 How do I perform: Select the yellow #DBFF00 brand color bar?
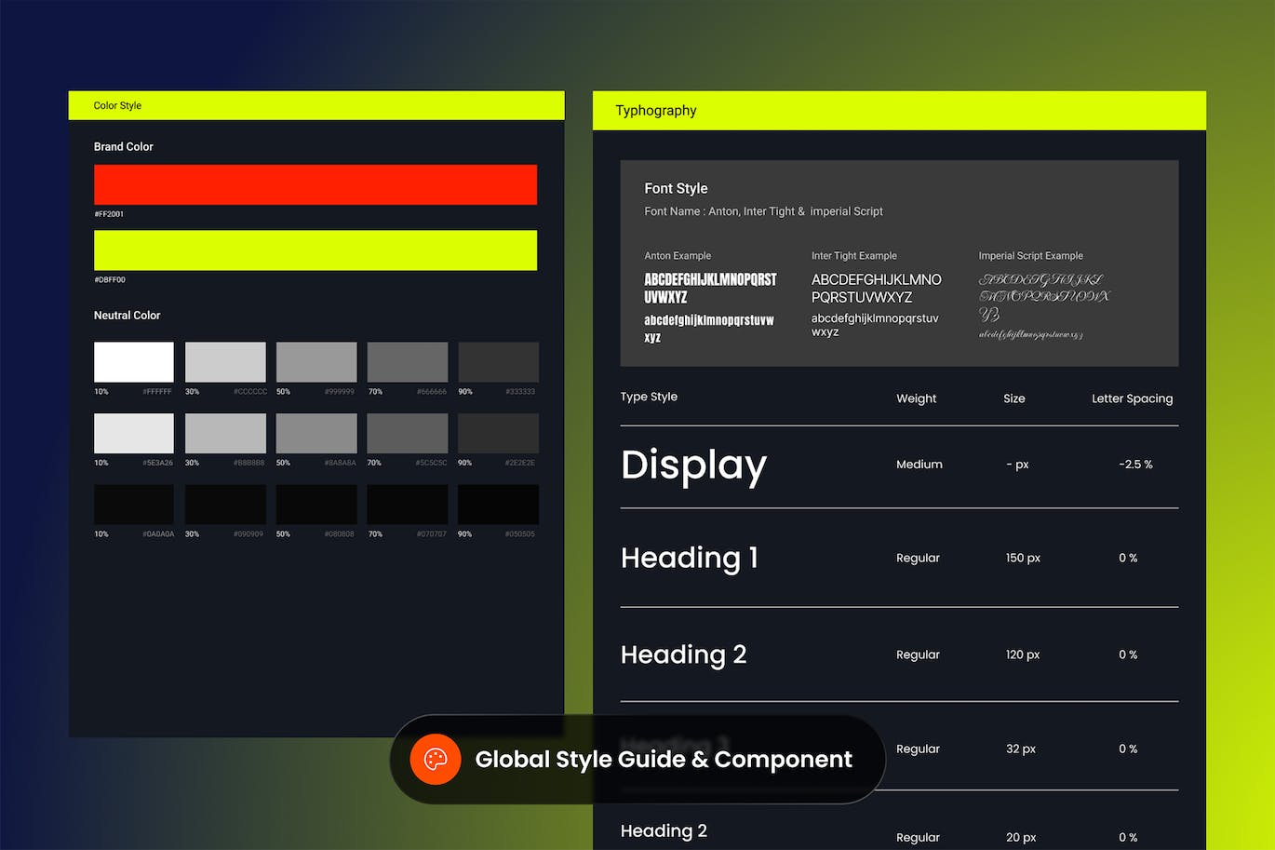(315, 250)
